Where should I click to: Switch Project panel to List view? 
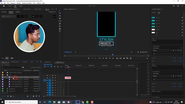pyautogui.click(x=5, y=96)
